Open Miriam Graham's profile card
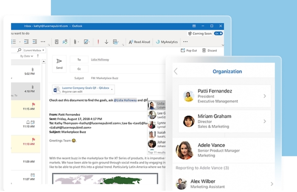 point(224,121)
